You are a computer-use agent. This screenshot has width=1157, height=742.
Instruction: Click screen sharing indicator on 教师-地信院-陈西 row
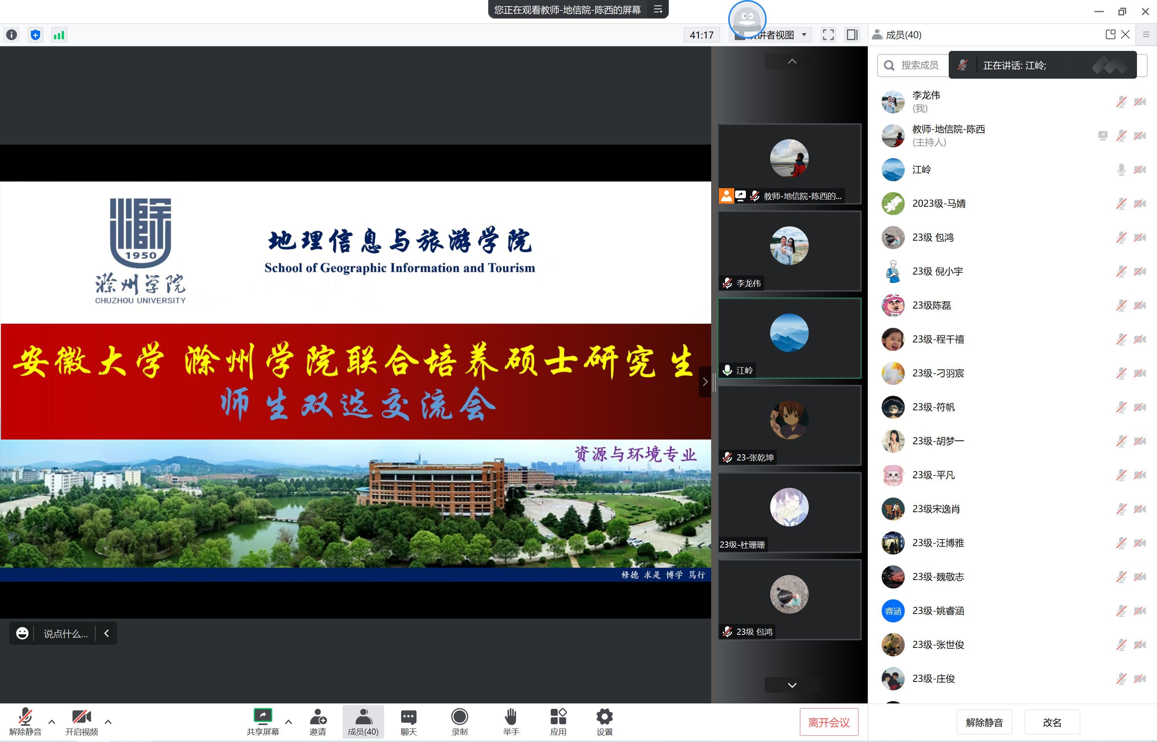(x=1103, y=136)
